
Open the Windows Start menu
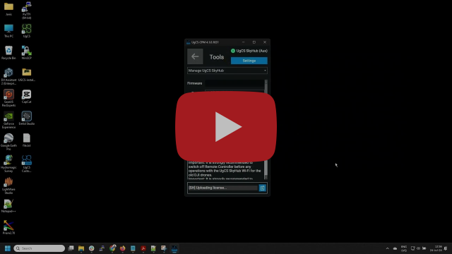pyautogui.click(x=8, y=248)
